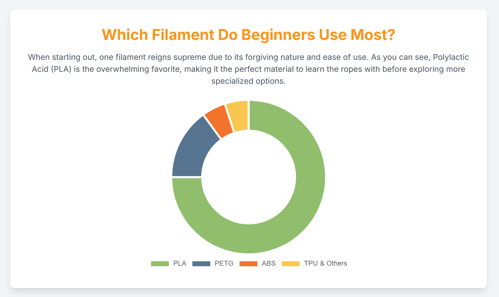Click the words 'specialized options' in the paragraph
Screen dimensions: 499x297
(x=248, y=81)
